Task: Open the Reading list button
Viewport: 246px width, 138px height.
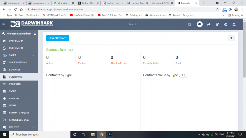Action: 236,15
